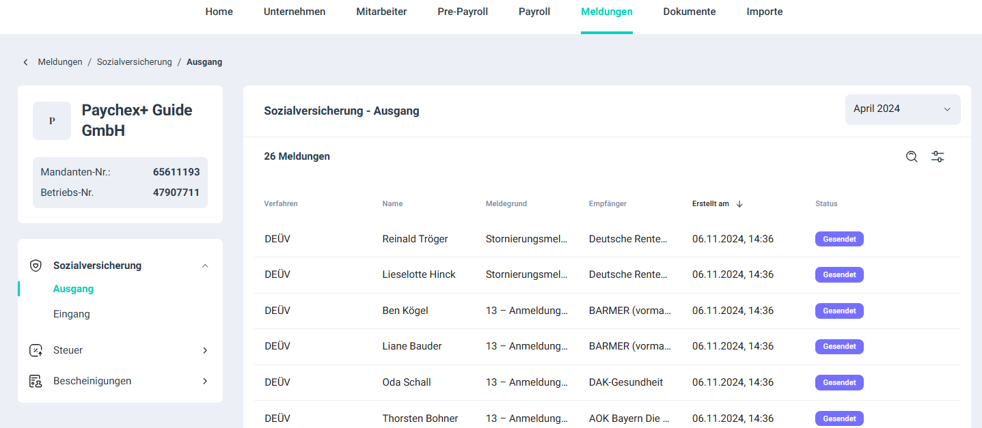Click the Meldungen breadcrumb link
The width and height of the screenshot is (982, 428).
point(60,62)
